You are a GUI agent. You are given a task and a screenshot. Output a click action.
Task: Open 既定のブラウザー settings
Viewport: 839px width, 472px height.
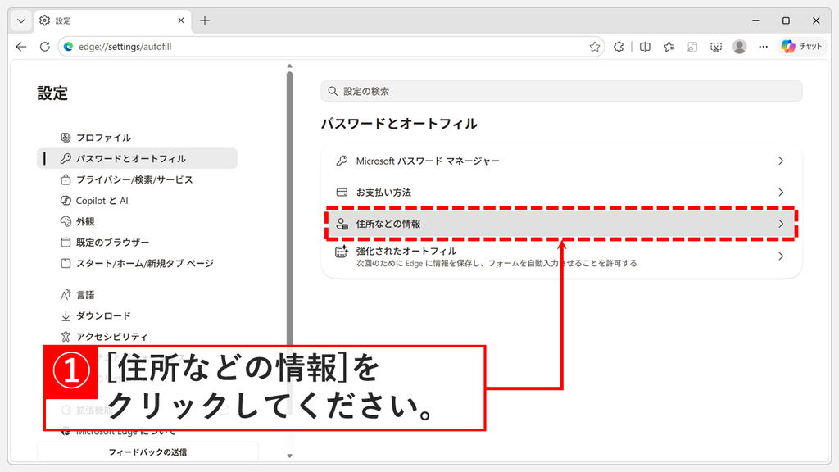137,242
